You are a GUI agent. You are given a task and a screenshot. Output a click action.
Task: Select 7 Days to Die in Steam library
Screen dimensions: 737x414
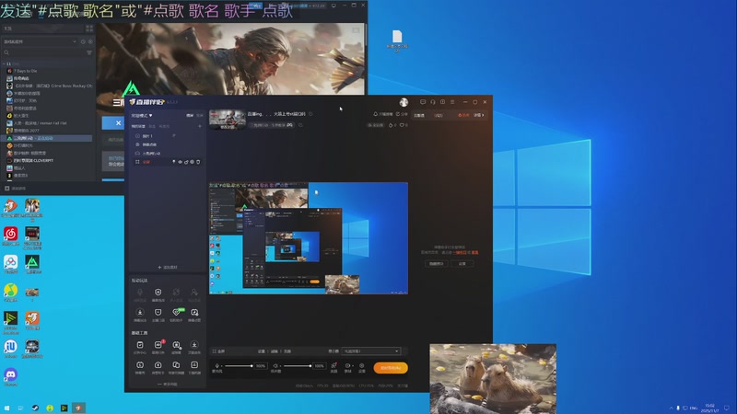point(26,71)
